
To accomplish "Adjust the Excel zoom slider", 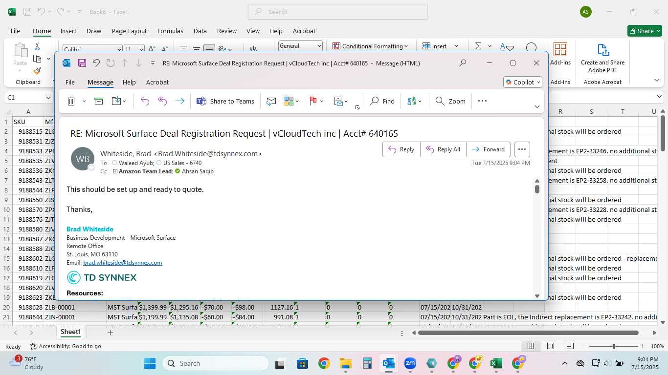I will tap(614, 346).
